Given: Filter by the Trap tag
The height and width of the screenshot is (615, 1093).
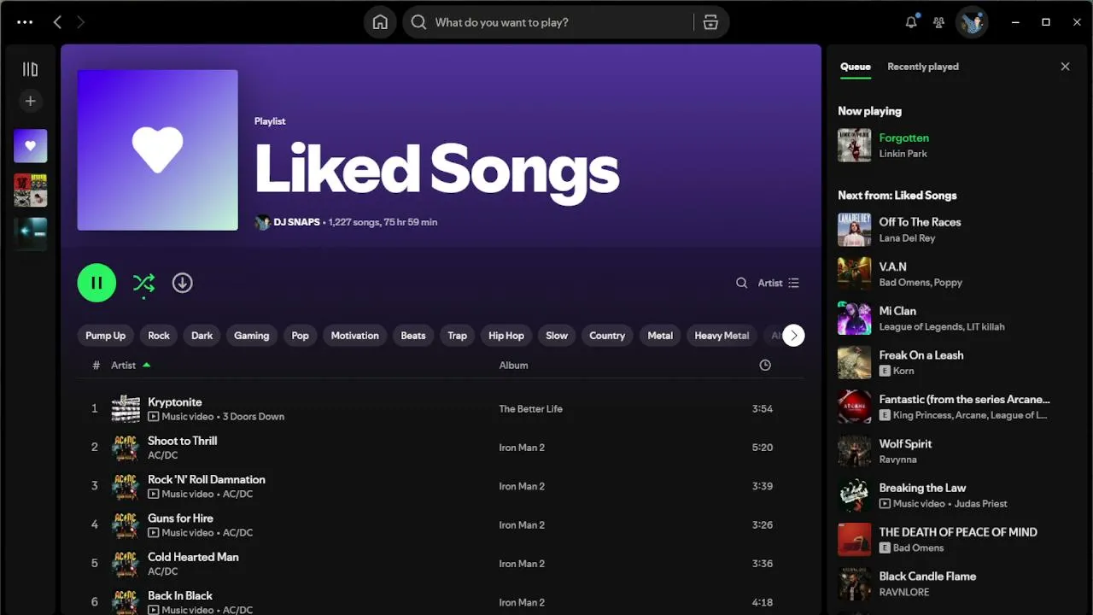Looking at the screenshot, I should 458,336.
